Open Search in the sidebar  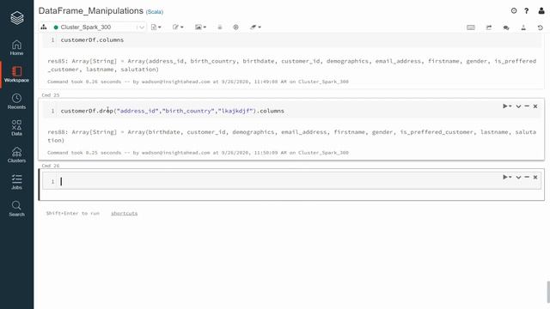(16, 209)
